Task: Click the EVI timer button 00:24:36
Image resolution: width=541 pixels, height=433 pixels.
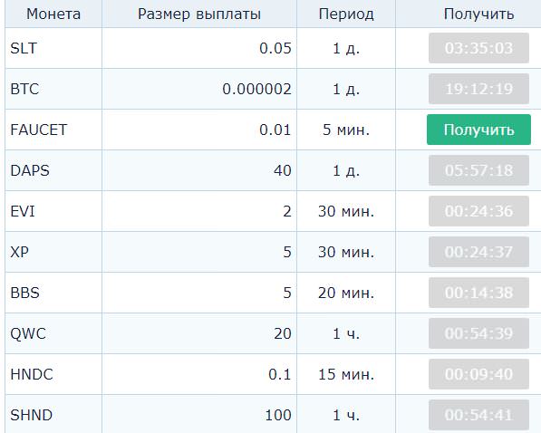Action: point(478,211)
